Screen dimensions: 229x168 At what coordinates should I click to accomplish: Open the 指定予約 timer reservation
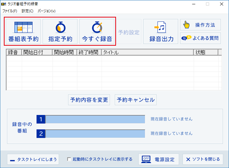coord(60,31)
